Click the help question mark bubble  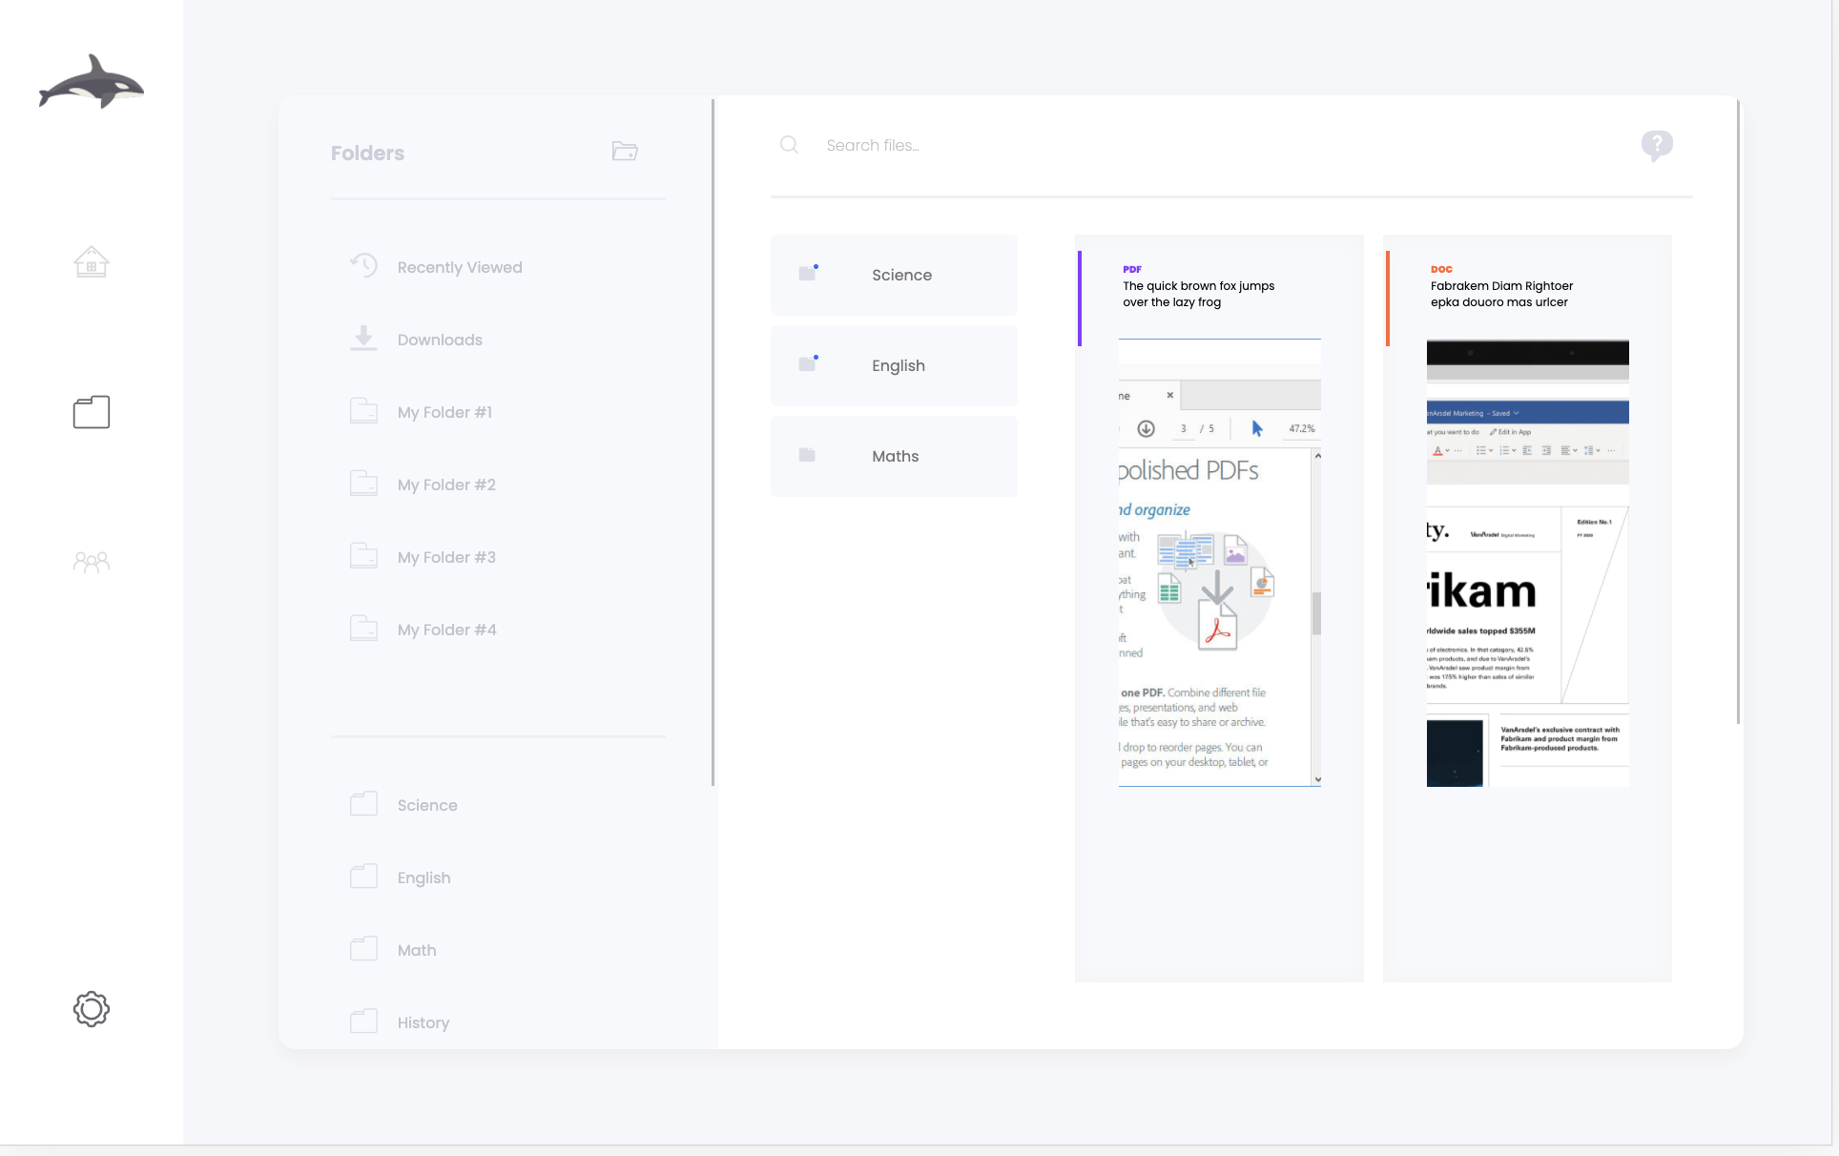1657,145
